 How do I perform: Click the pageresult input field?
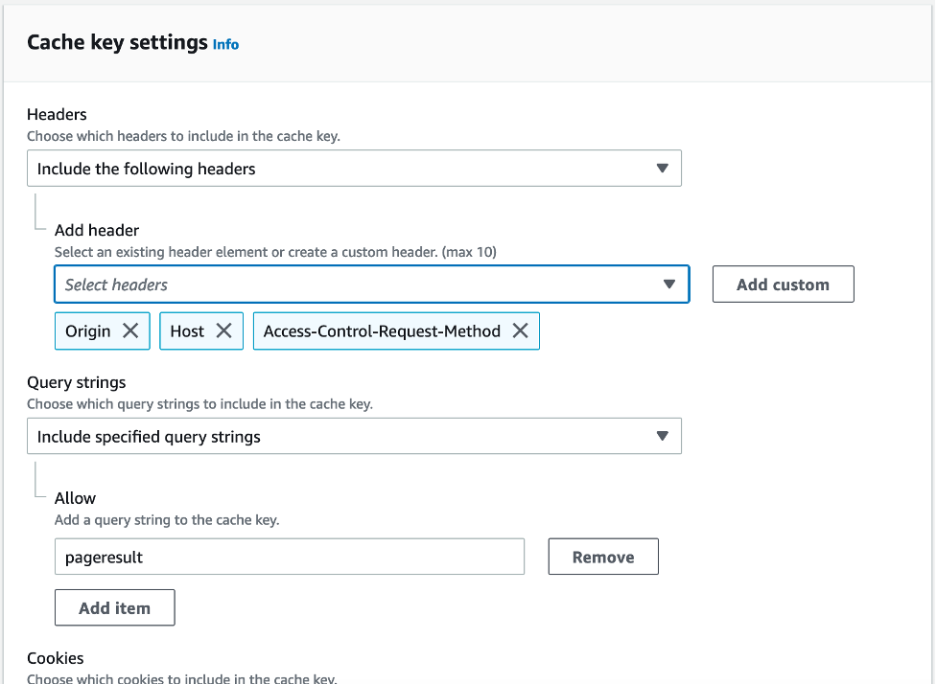[x=288, y=556]
